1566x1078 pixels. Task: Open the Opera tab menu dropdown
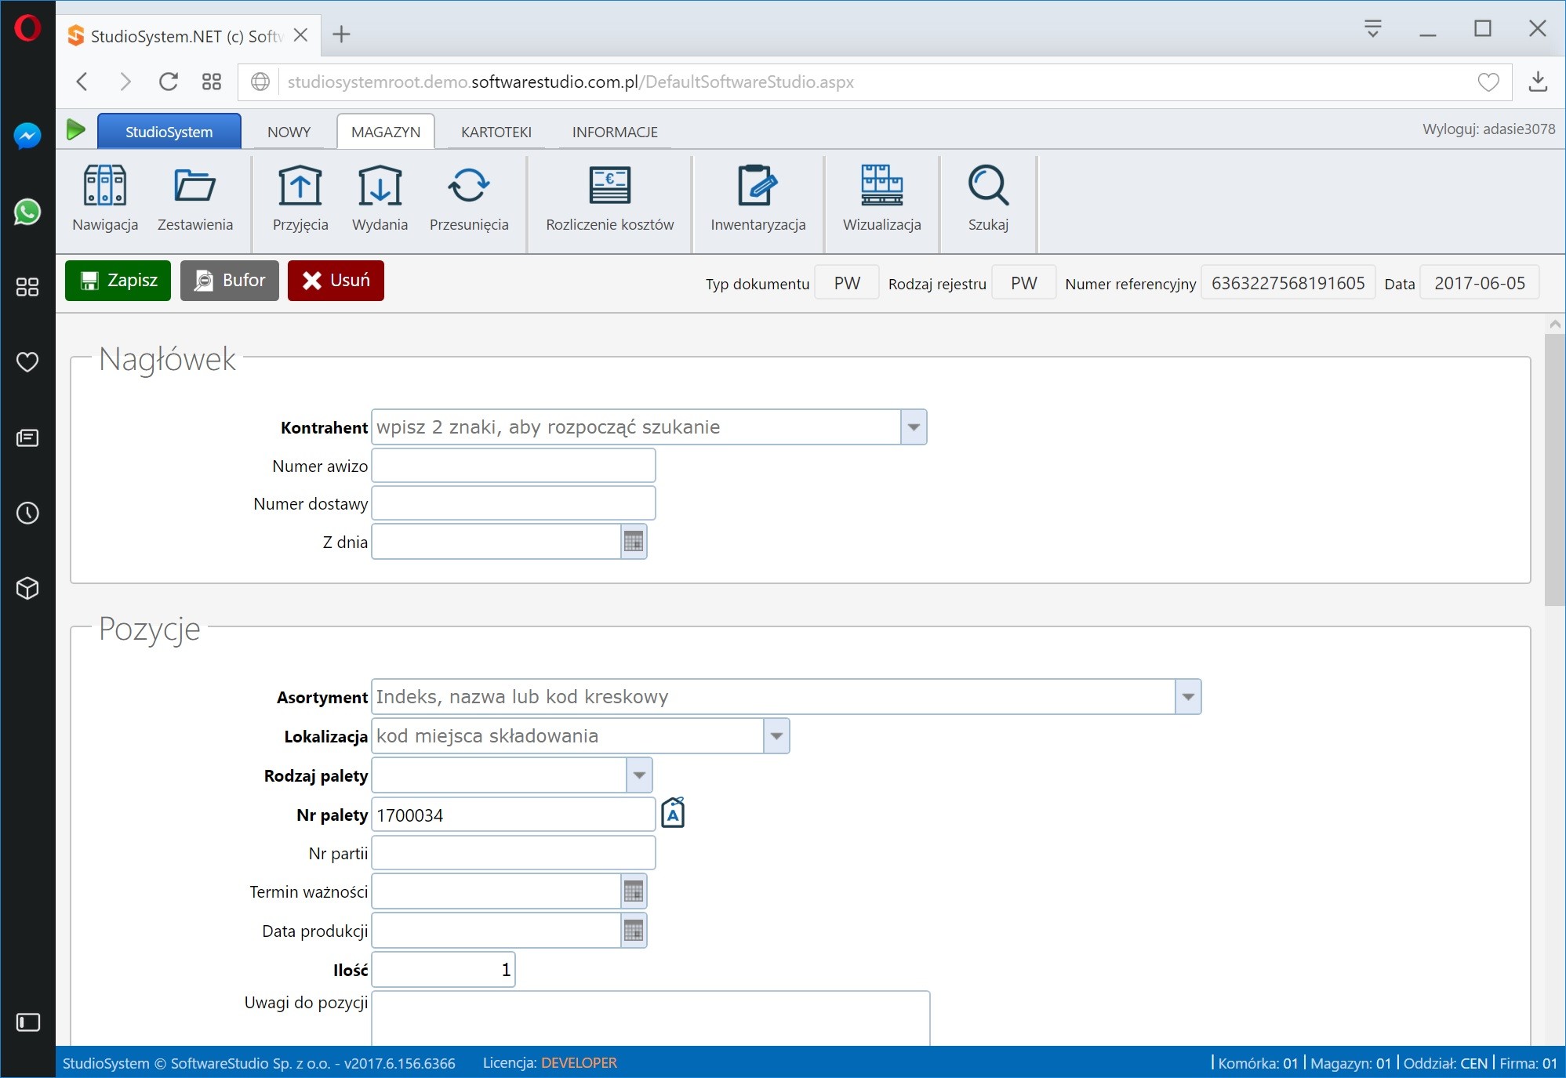coord(1373,29)
